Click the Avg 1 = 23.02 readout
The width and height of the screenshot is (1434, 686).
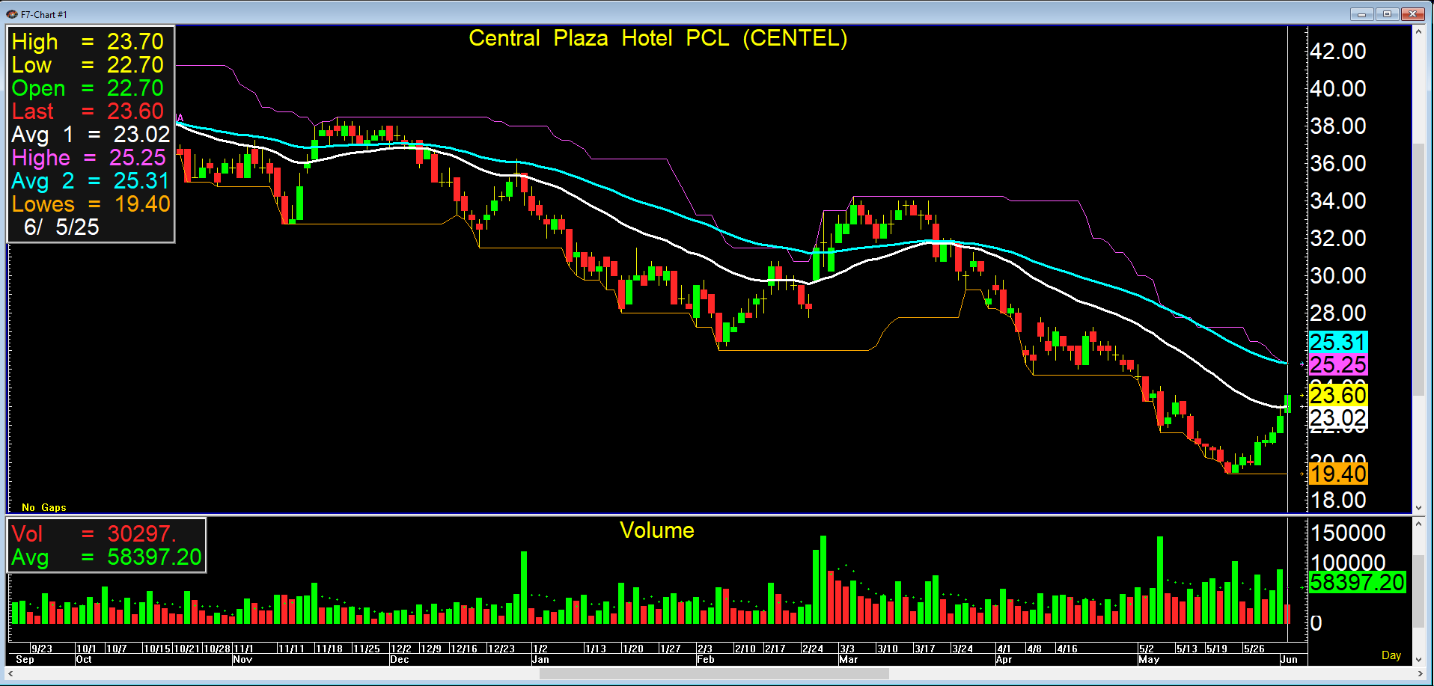tap(91, 134)
